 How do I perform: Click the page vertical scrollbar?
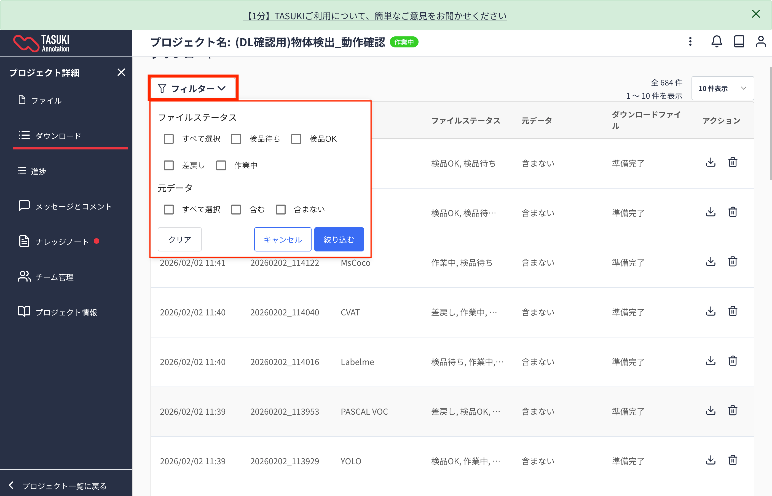pyautogui.click(x=770, y=124)
